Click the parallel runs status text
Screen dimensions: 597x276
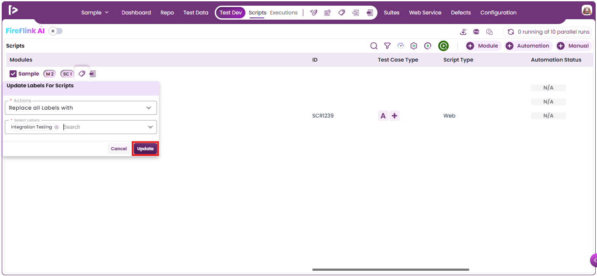click(x=554, y=32)
